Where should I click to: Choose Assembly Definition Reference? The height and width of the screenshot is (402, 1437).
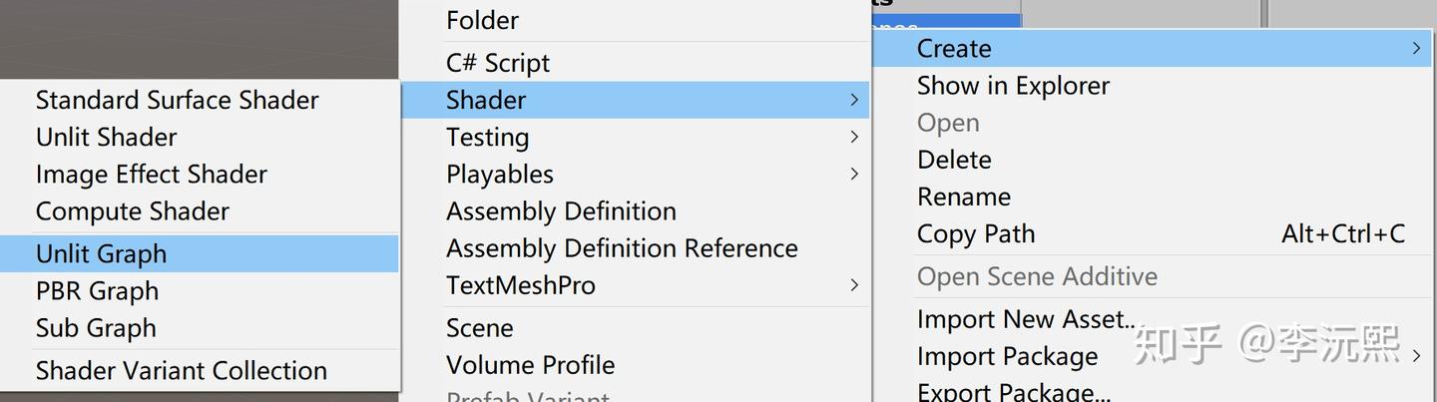[621, 248]
